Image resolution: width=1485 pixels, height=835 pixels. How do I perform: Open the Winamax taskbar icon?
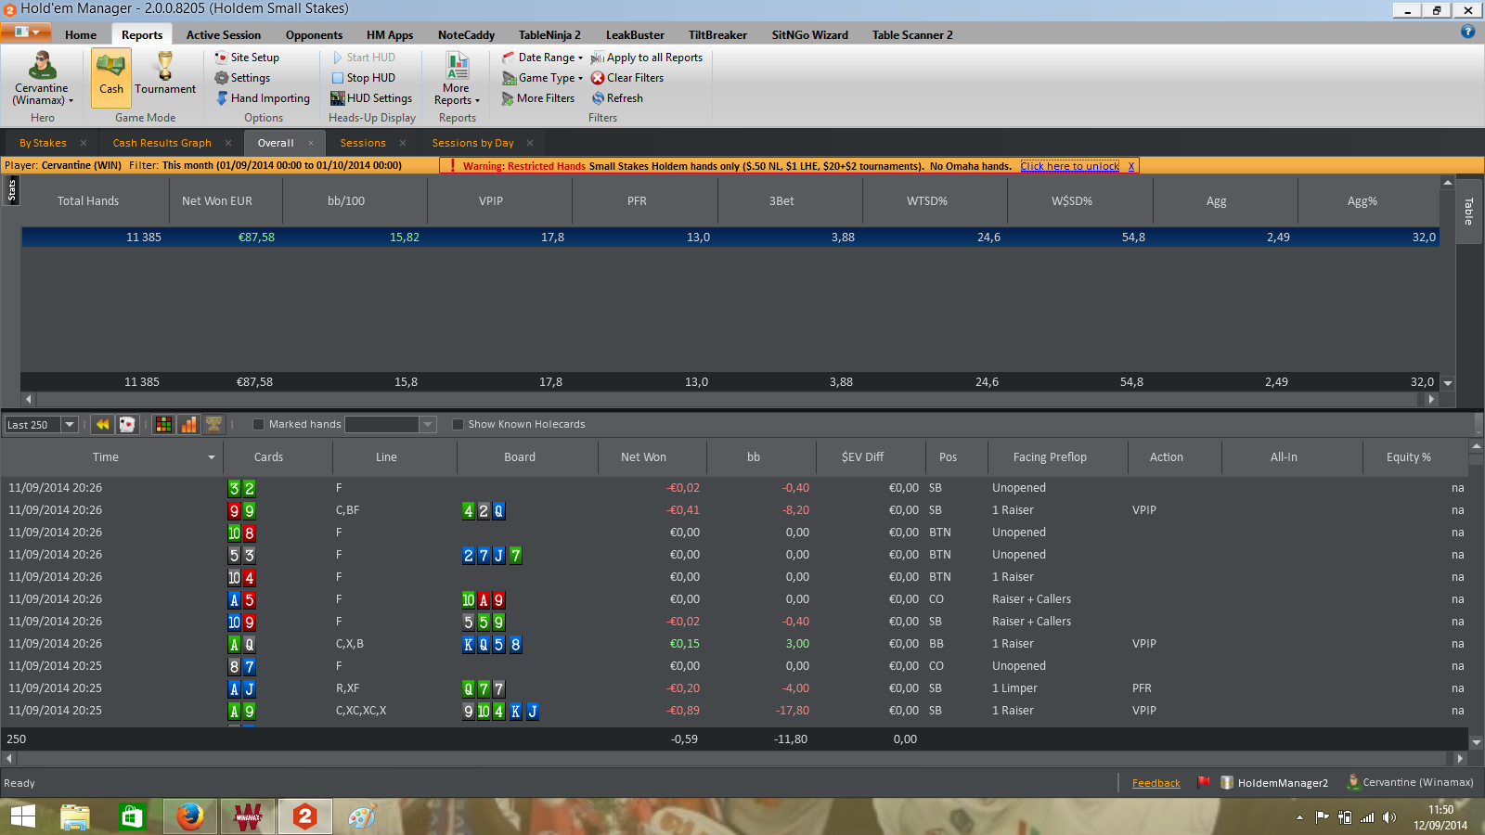pyautogui.click(x=248, y=816)
